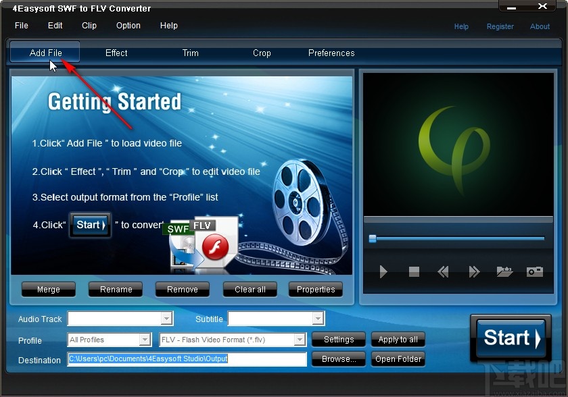Open a media file using the folder icon
This screenshot has width=568, height=397.
pyautogui.click(x=504, y=271)
